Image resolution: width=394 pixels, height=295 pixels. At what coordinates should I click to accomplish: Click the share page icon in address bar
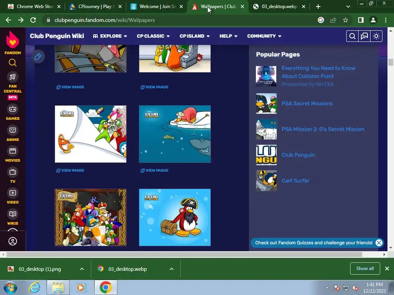pos(333,20)
